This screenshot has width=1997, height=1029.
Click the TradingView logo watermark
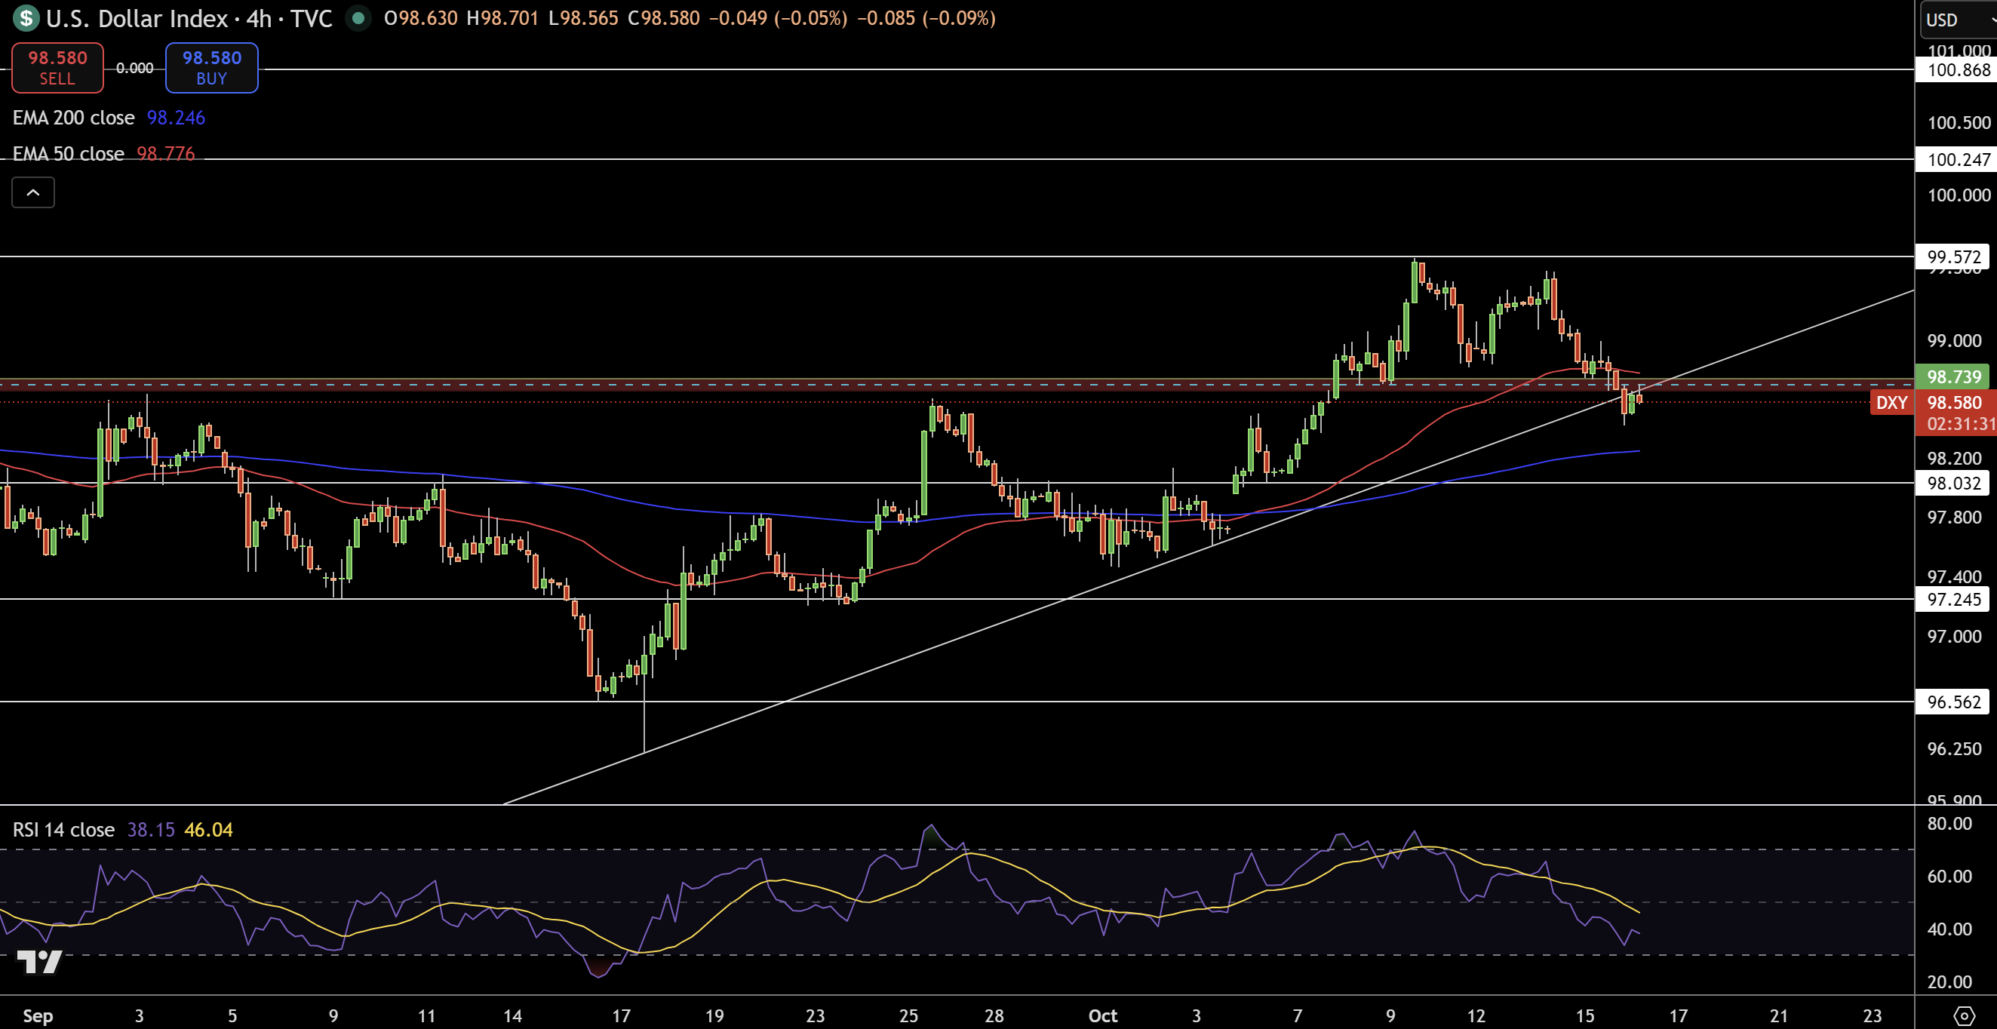click(38, 963)
